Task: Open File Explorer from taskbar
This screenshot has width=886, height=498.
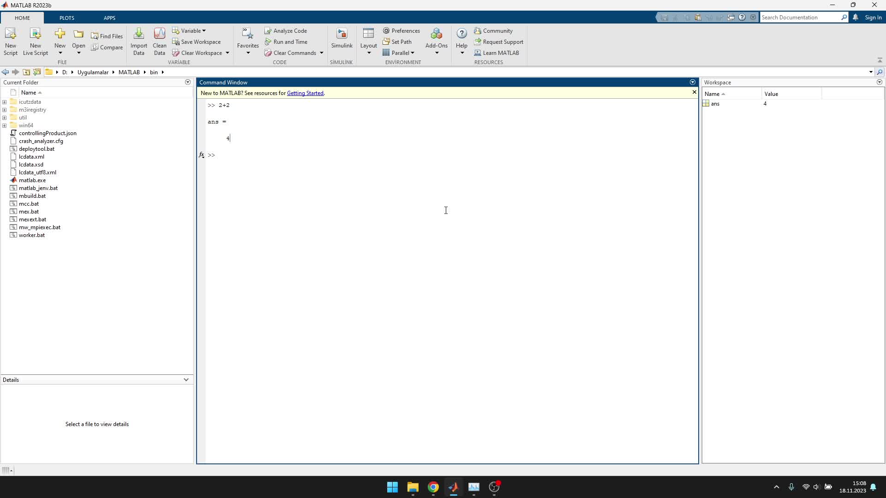Action: click(413, 487)
